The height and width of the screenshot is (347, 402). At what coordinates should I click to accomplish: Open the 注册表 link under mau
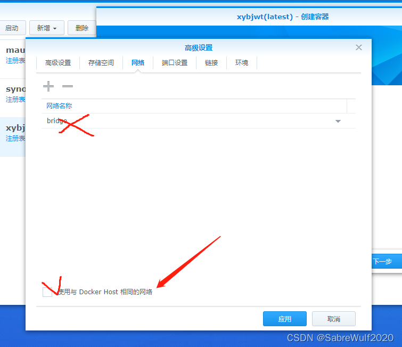coord(15,61)
